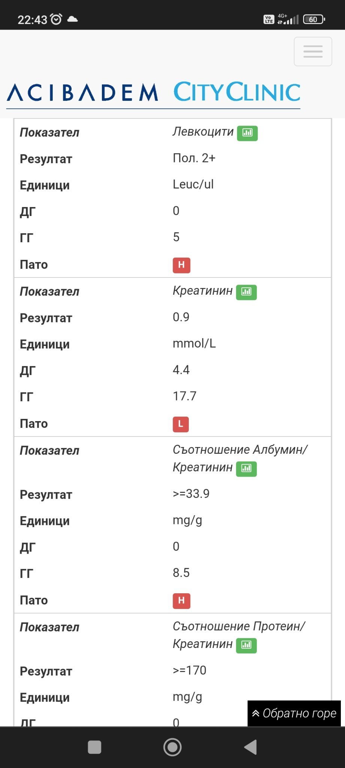Click red L flag for Креатинин
Viewport: 345px width, 768px height.
point(181,424)
